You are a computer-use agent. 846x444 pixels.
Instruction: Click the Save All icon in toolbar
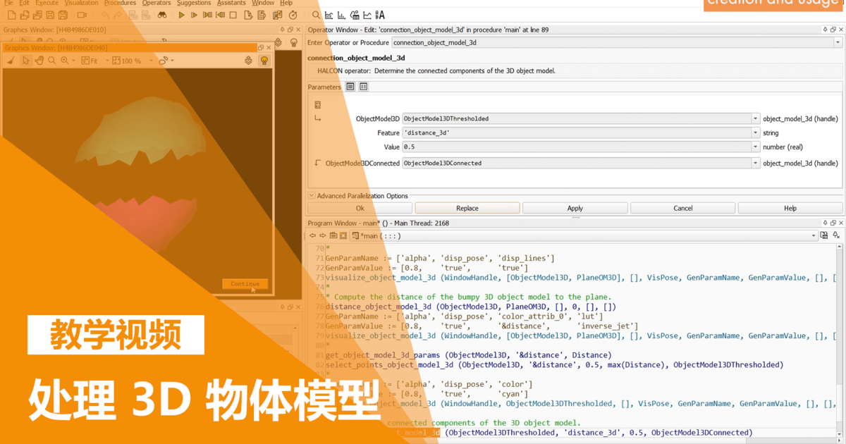point(63,15)
